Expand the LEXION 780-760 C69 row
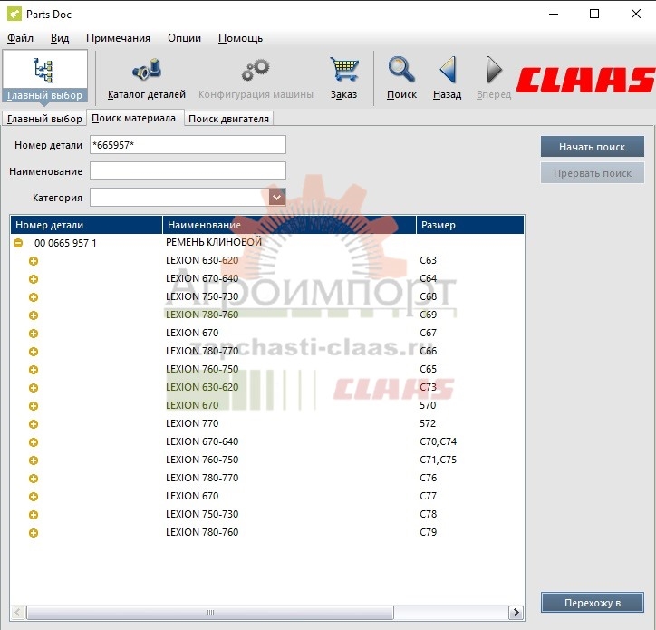Viewport: 656px width, 630px height. 34,315
